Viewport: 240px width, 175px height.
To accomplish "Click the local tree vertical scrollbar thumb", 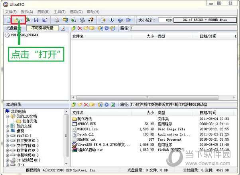I will pos(66,136).
